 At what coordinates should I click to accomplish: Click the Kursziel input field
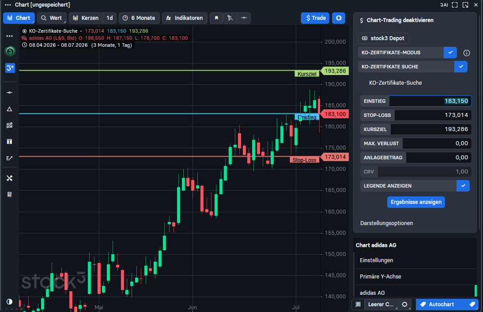[x=431, y=129]
